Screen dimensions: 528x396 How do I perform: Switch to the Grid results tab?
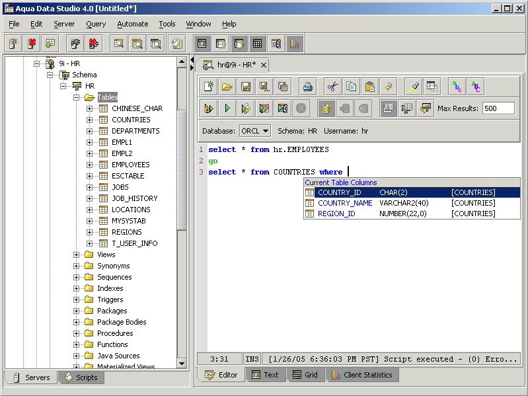(305, 375)
